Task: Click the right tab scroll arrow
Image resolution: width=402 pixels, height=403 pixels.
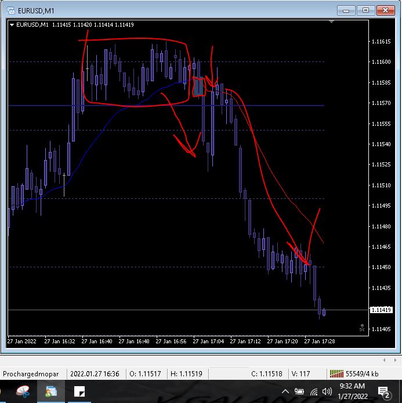Action: click(395, 360)
